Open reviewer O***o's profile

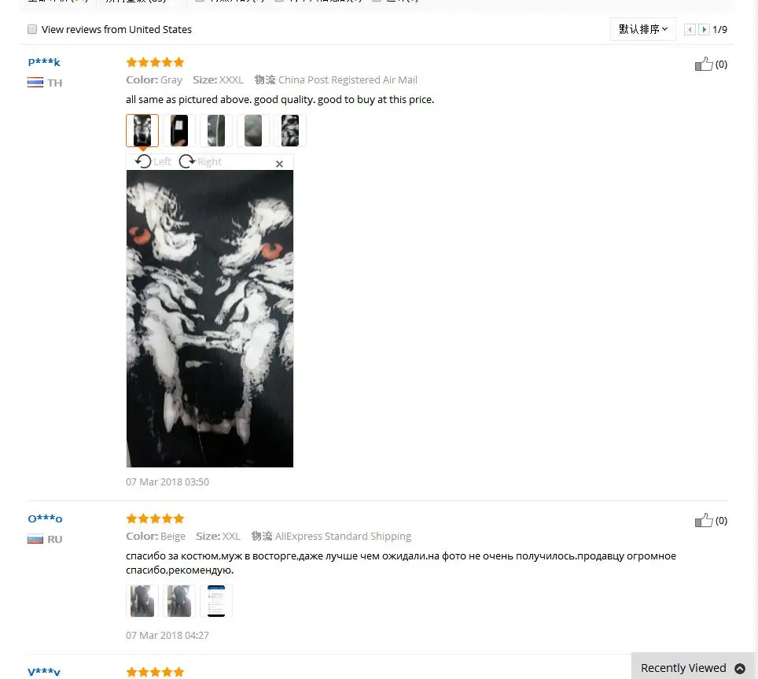[45, 518]
